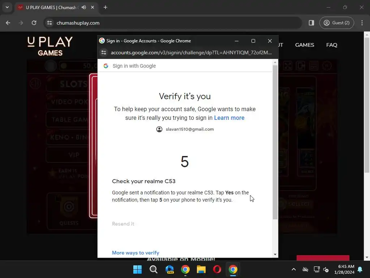Open the Windows Start menu
Screen dimensions: 370x278
point(137,269)
